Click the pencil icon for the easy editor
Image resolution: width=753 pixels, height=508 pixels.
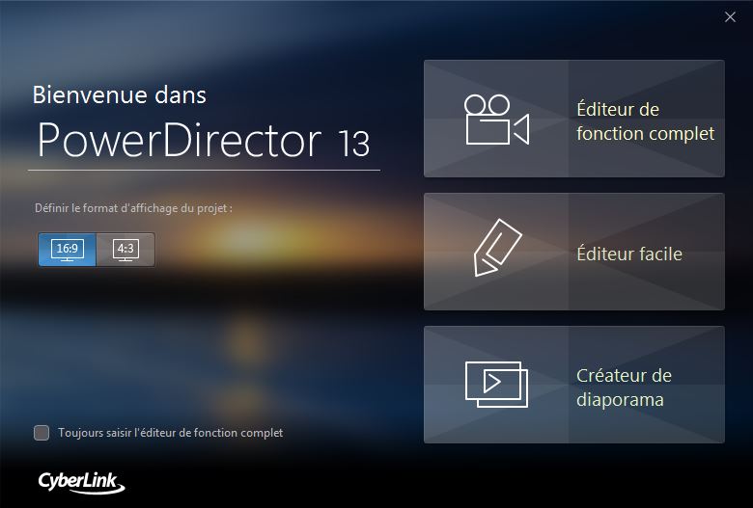coord(497,248)
